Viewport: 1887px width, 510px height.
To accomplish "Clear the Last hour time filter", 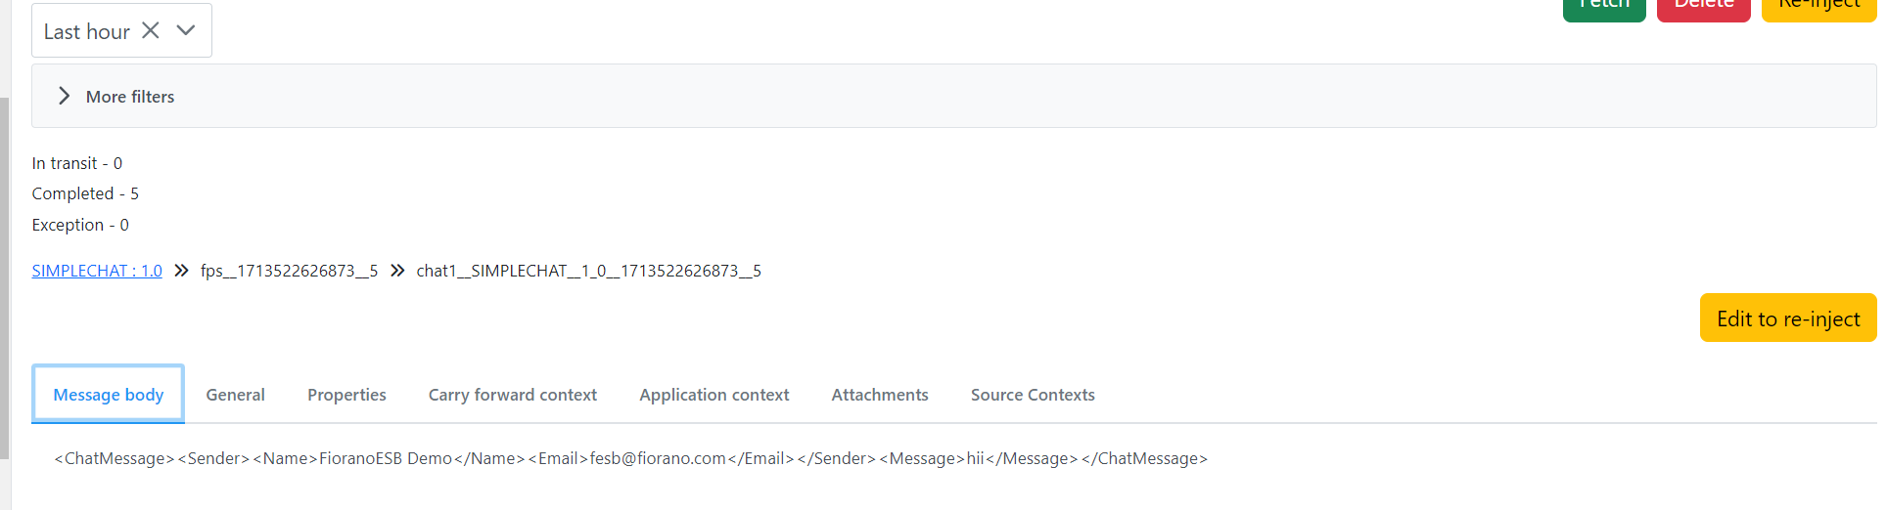I will tap(151, 30).
